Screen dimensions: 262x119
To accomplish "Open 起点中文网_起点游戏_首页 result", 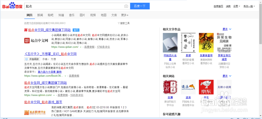I will [43, 102].
